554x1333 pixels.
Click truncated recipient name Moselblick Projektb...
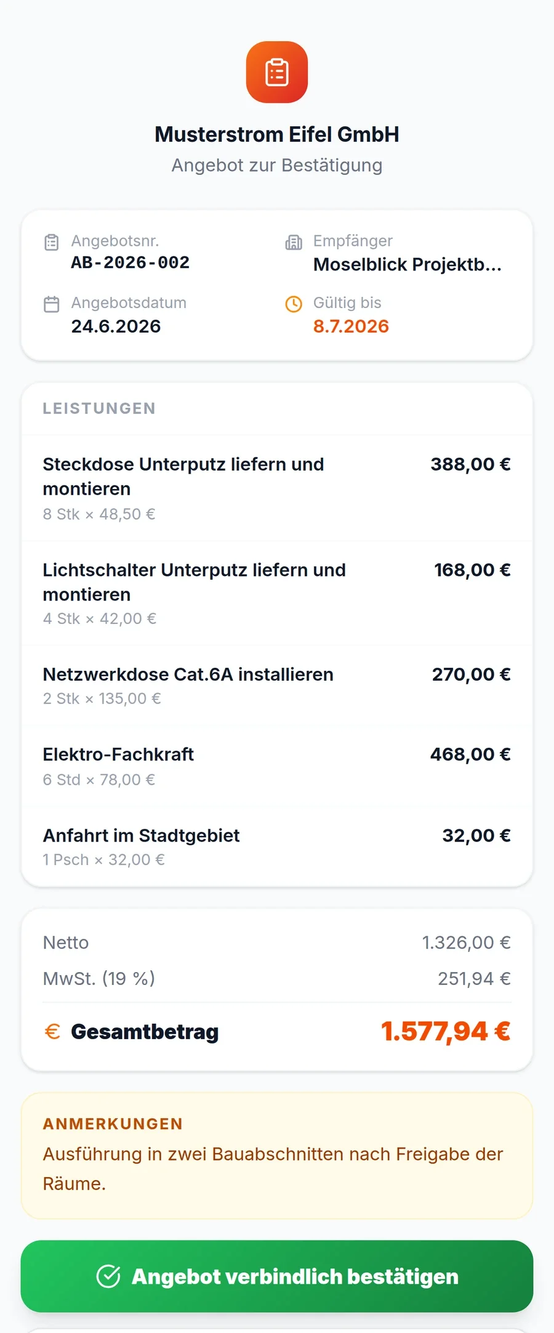click(x=407, y=264)
